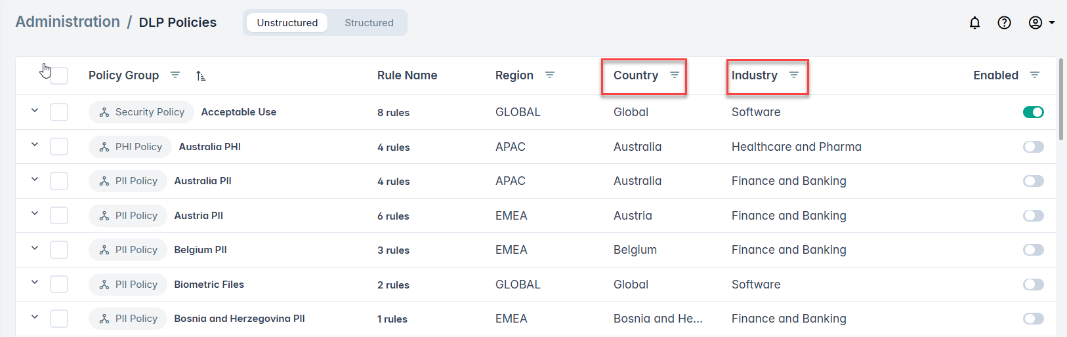Click the help question mark icon
This screenshot has width=1067, height=337.
tap(1004, 23)
